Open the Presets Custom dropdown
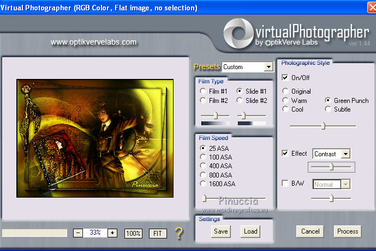The image size is (376, 251). 268,67
